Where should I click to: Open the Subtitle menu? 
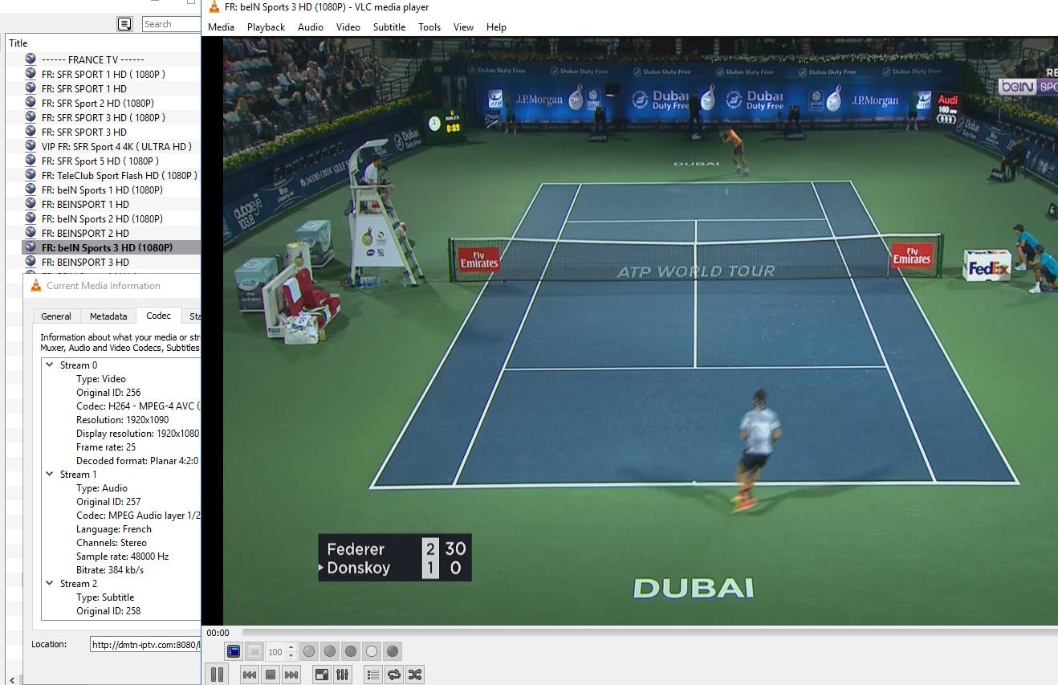pos(389,27)
